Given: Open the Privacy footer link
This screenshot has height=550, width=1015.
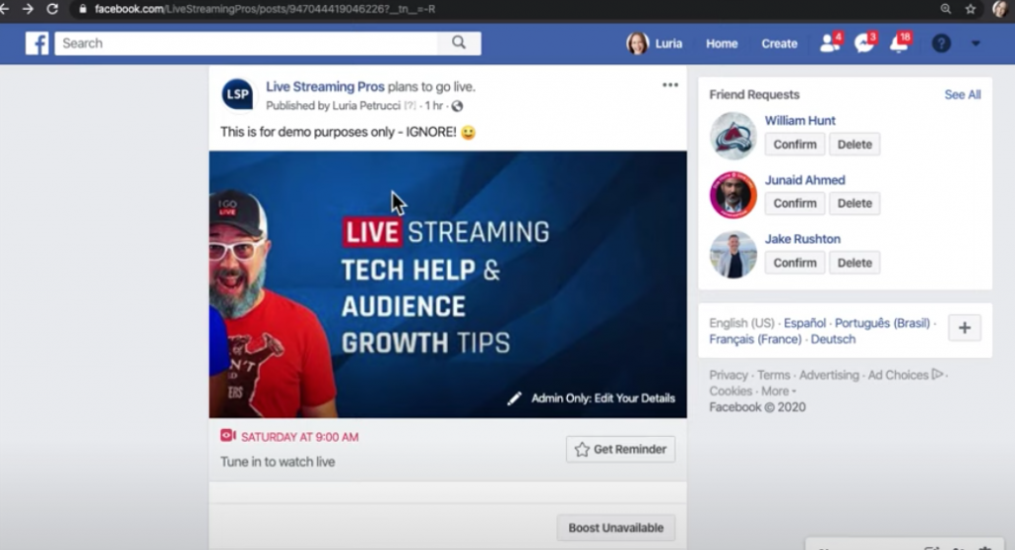Looking at the screenshot, I should coord(729,375).
